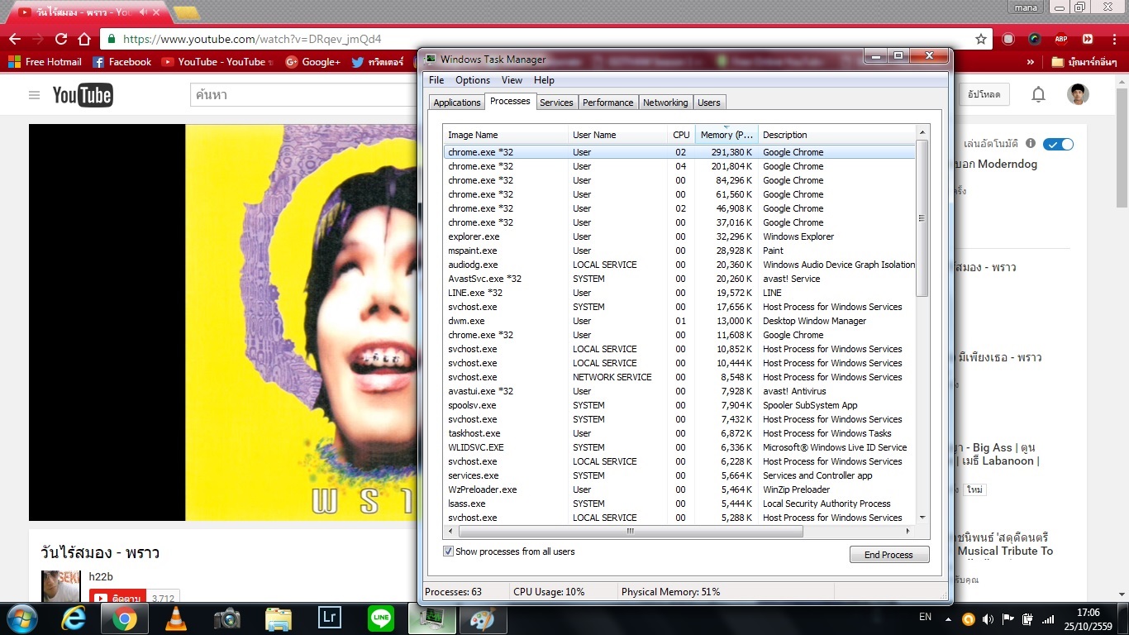Open Task Manager Help menu
The height and width of the screenshot is (635, 1129).
click(x=544, y=80)
